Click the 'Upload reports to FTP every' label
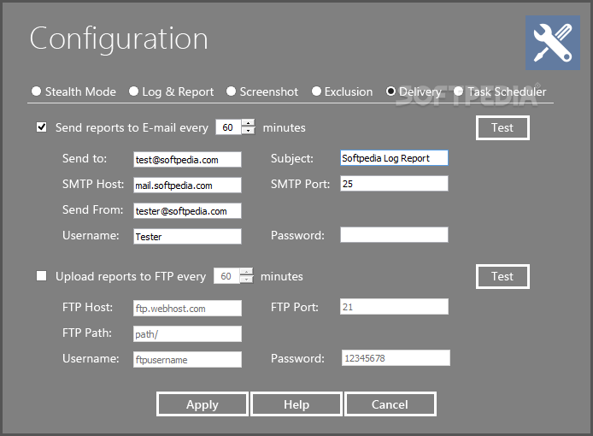The width and height of the screenshot is (593, 436). pos(131,277)
